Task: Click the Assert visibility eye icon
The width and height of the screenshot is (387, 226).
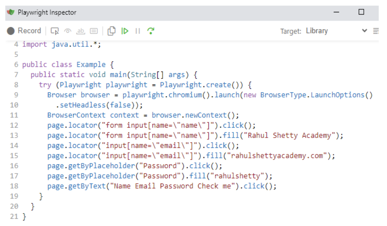Action: [68, 31]
